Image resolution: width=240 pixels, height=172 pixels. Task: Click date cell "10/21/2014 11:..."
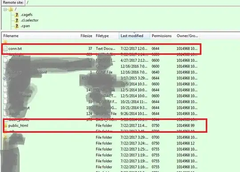tap(134, 102)
